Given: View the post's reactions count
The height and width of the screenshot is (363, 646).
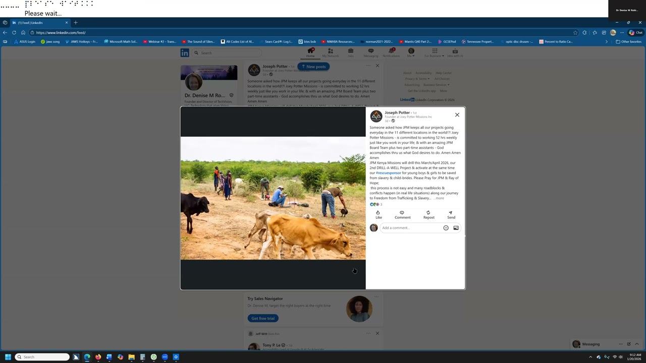Looking at the screenshot, I should point(376,204).
